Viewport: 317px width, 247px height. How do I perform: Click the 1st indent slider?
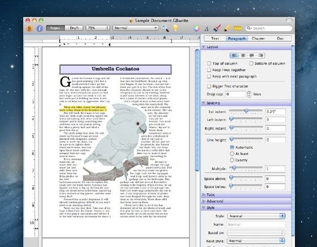coord(246,111)
